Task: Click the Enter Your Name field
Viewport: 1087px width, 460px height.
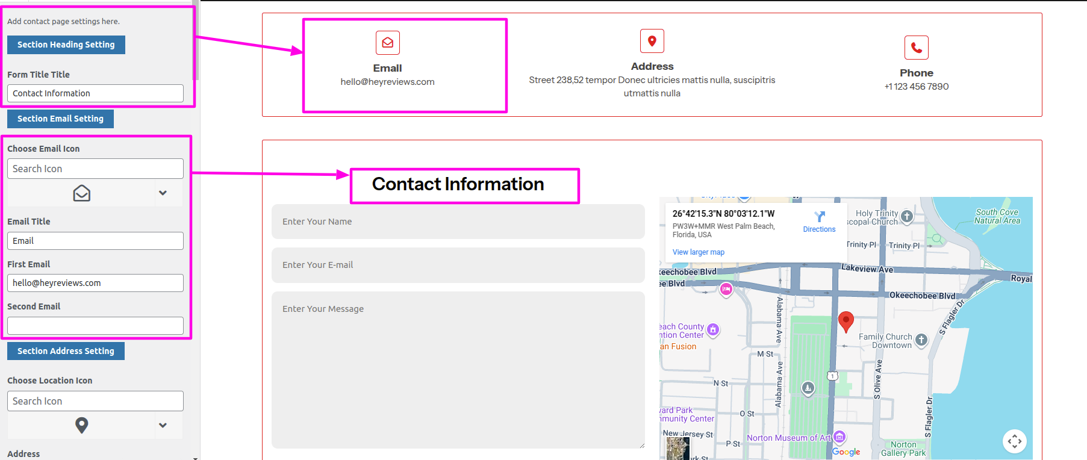Action: 458,222
